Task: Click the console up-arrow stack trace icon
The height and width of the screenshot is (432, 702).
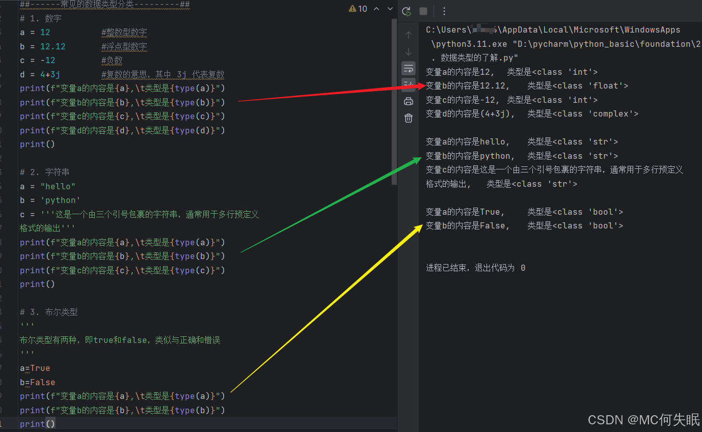Action: (x=408, y=35)
